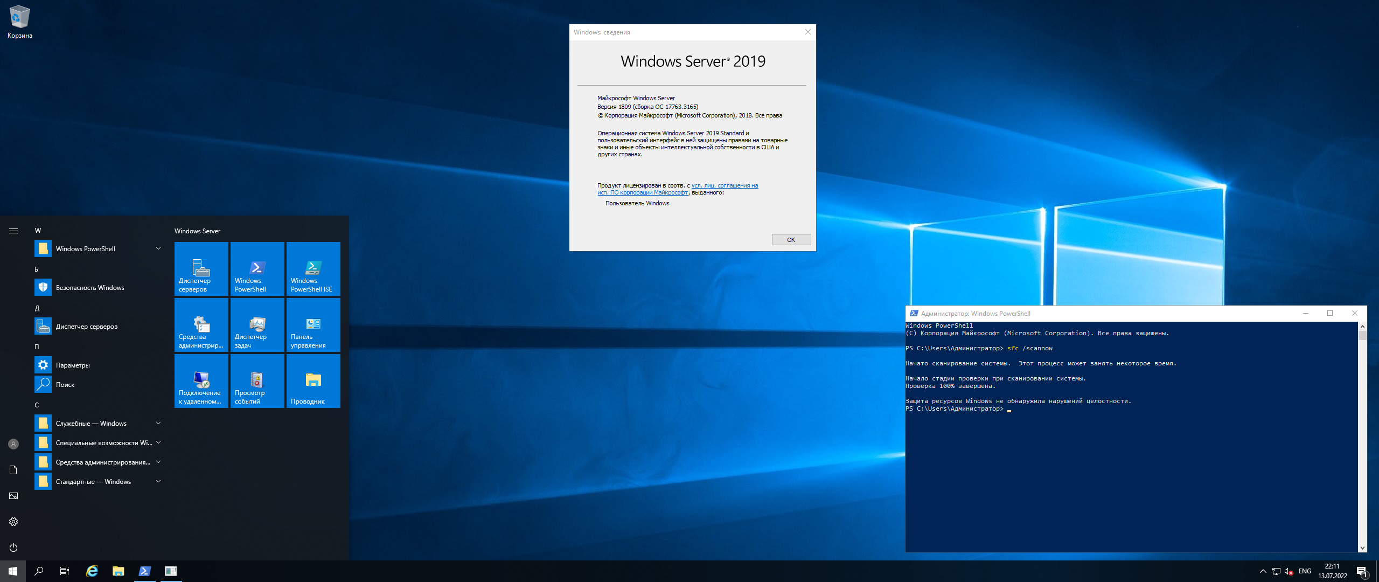Viewport: 1379px width, 582px height.
Task: Launch the Windows PowerShell tile
Action: [257, 269]
